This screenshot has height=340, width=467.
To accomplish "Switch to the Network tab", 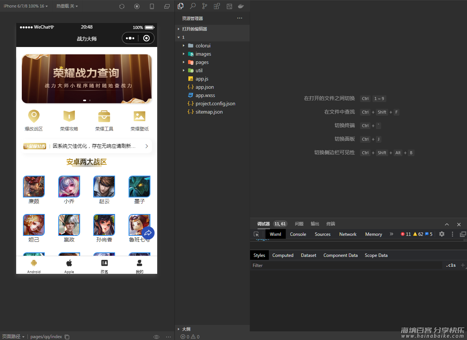I will tap(348, 234).
